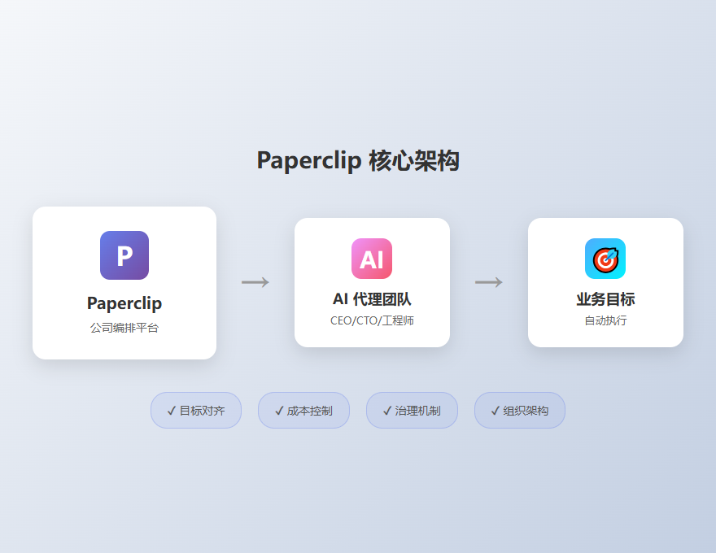Select the Paperclip 核心架构 title

[x=358, y=160]
